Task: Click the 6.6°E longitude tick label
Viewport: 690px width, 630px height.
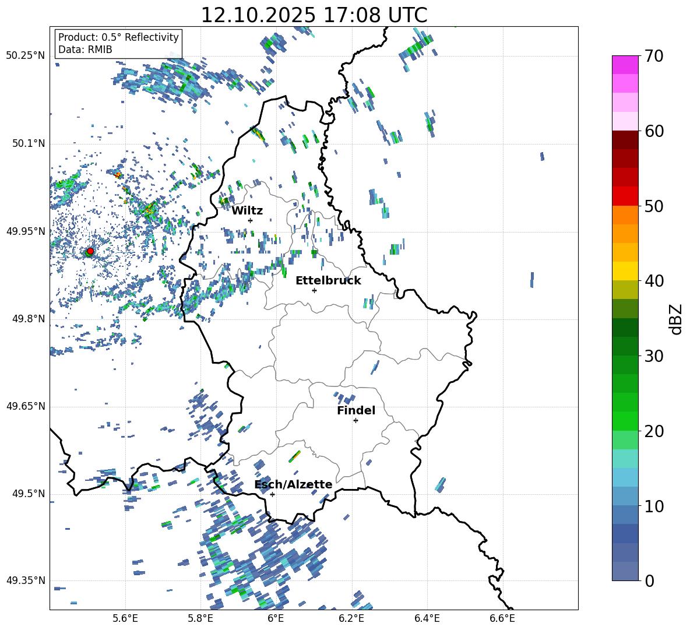Action: [x=502, y=618]
